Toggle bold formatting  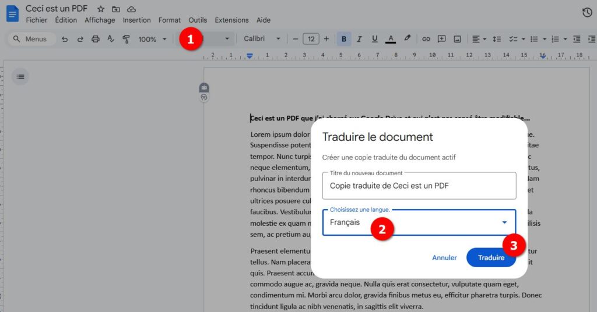point(344,39)
